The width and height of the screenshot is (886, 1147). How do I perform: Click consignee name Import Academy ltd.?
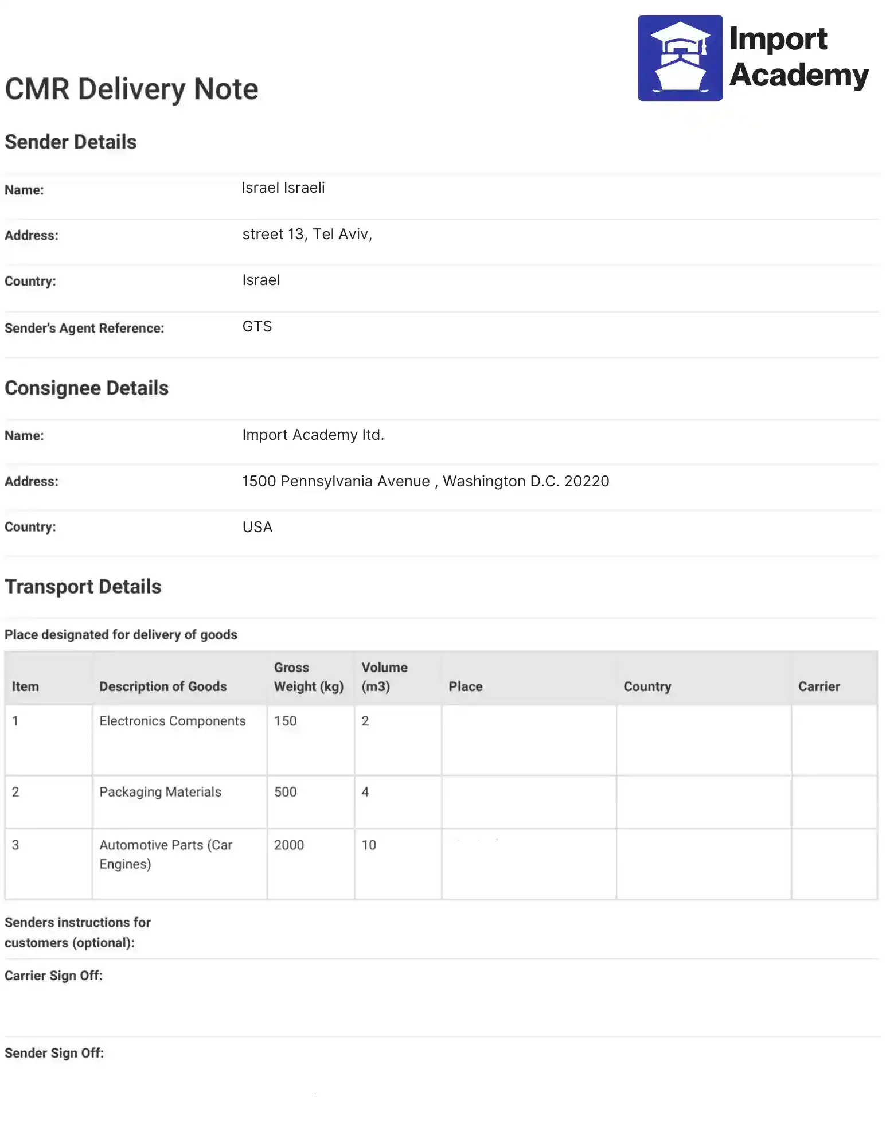click(x=313, y=435)
